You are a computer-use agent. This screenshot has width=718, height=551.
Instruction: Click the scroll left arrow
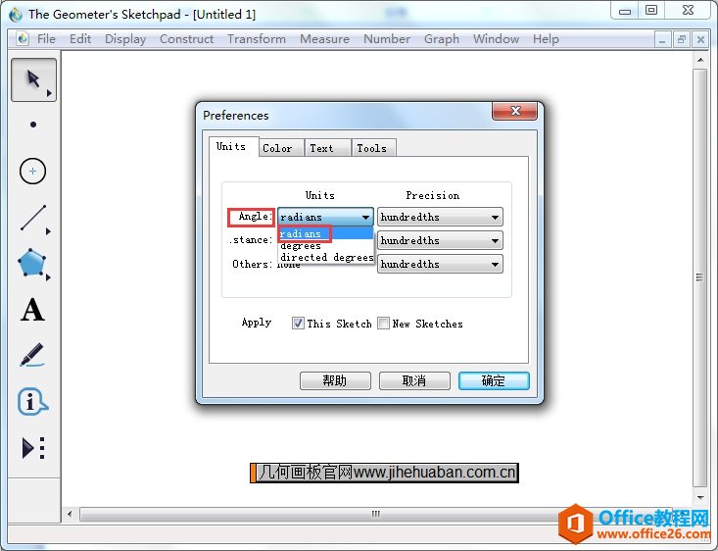coord(70,514)
